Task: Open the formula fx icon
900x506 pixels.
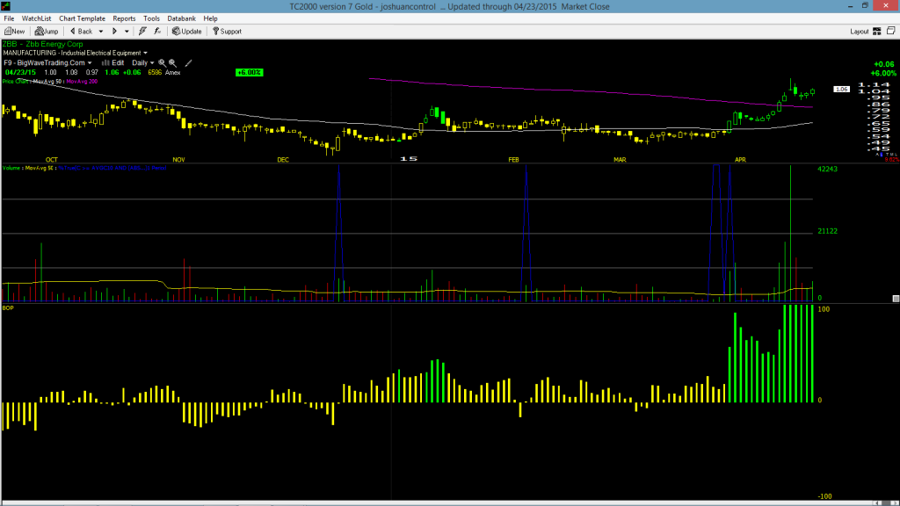Action: [x=157, y=32]
